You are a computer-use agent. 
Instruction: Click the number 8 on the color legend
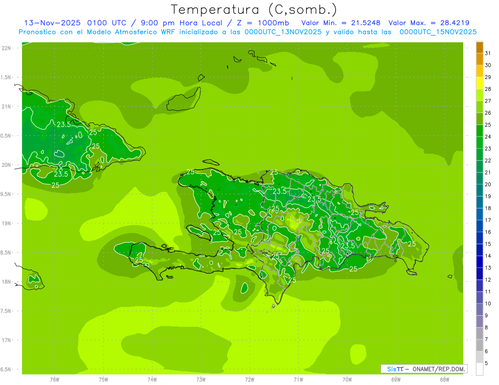[487, 328]
